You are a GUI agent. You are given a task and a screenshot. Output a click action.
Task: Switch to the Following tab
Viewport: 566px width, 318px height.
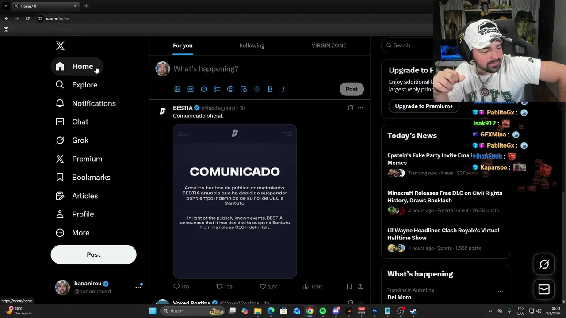252,45
